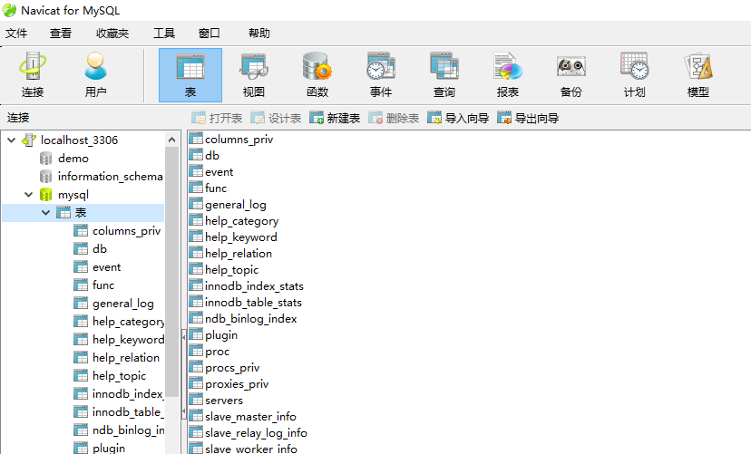Open the 事件 events section
Image resolution: width=751 pixels, height=454 pixels.
click(x=381, y=74)
